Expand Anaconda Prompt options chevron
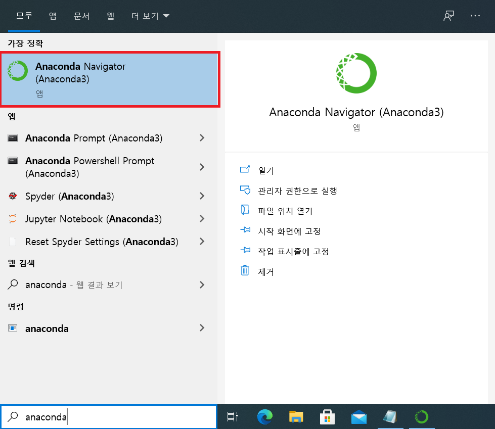Image resolution: width=495 pixels, height=429 pixels. click(202, 138)
